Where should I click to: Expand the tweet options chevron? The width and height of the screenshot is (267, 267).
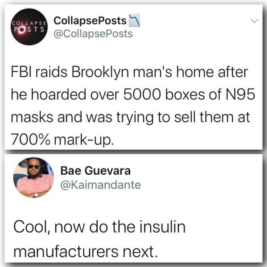[255, 21]
